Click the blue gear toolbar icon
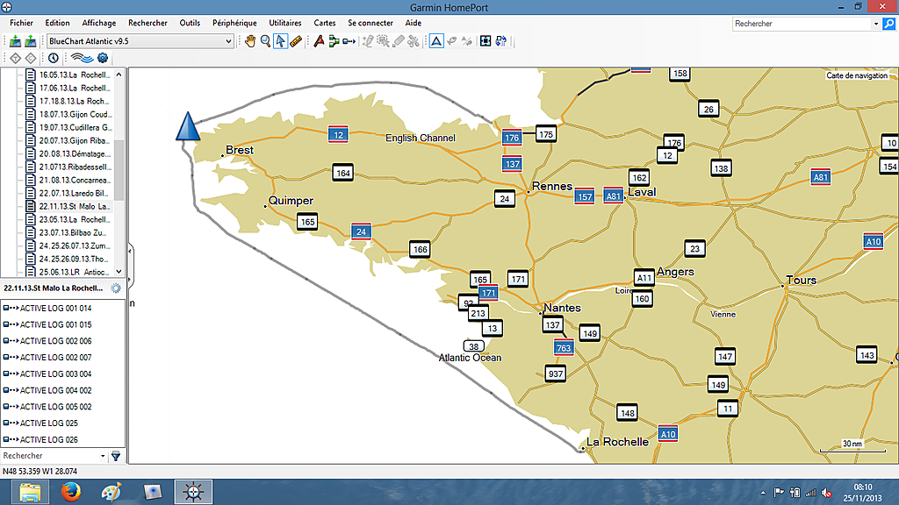The width and height of the screenshot is (899, 505). pyautogui.click(x=103, y=58)
